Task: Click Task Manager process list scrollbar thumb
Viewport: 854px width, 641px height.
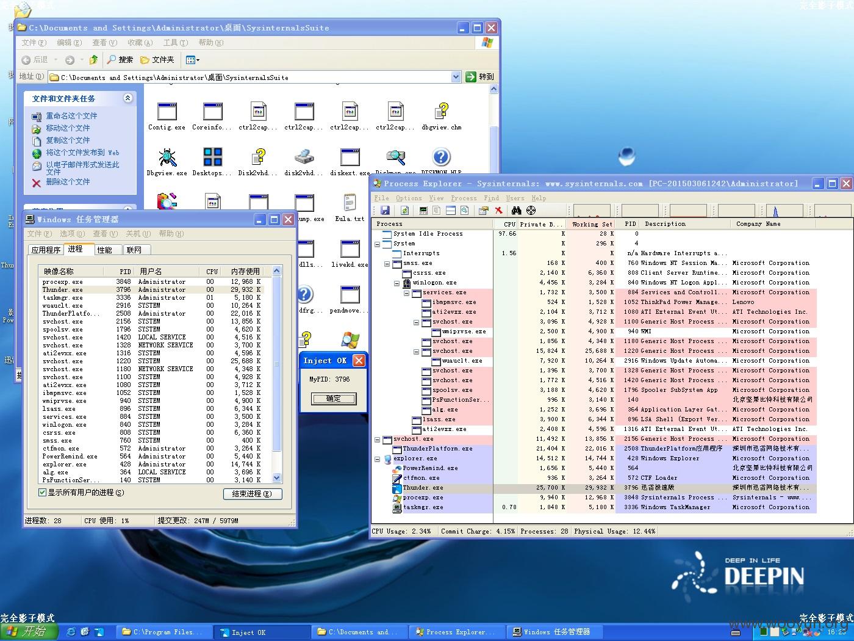Action: (x=276, y=364)
